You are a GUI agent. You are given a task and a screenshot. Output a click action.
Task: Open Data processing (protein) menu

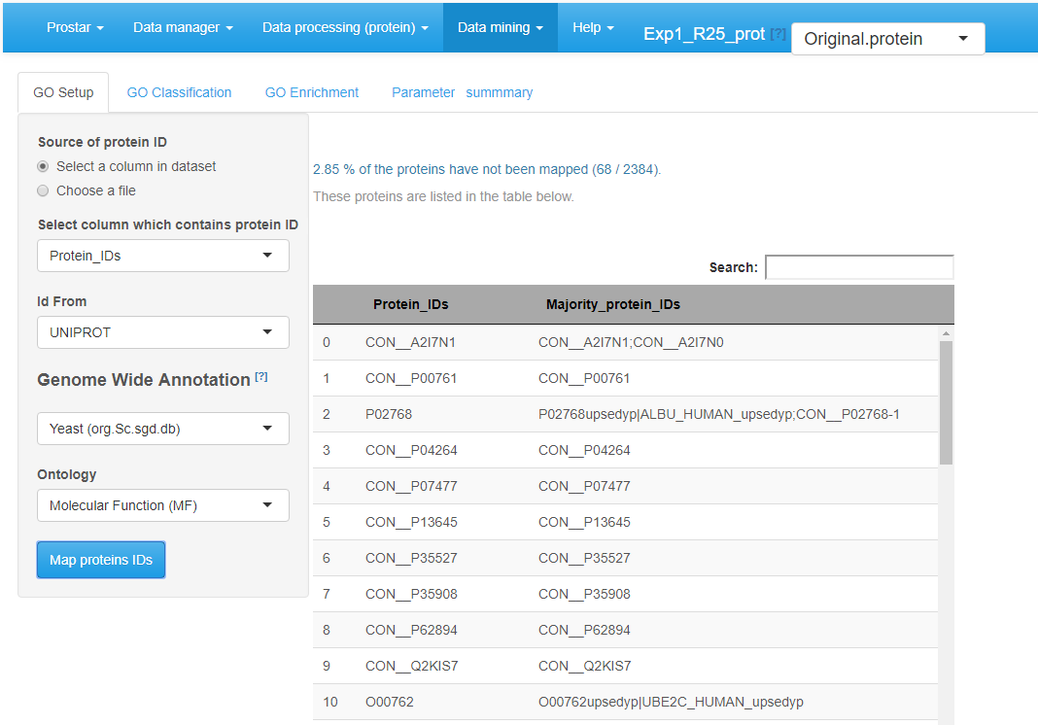pyautogui.click(x=345, y=27)
